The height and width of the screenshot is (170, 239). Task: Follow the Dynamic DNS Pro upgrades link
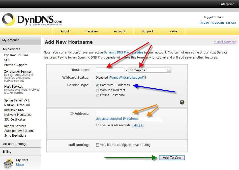pos(124,52)
